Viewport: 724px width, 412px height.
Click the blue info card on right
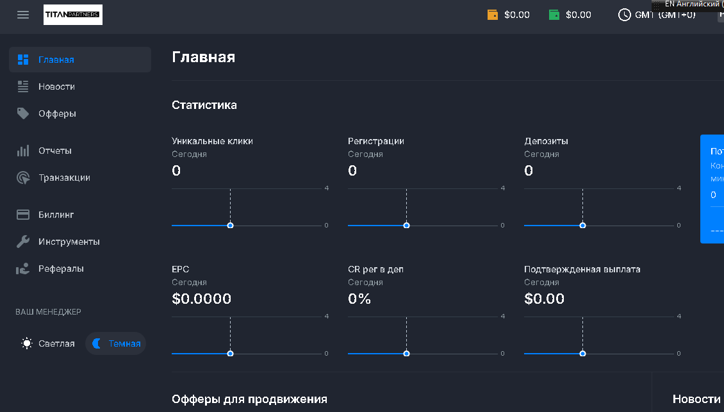[712, 189]
